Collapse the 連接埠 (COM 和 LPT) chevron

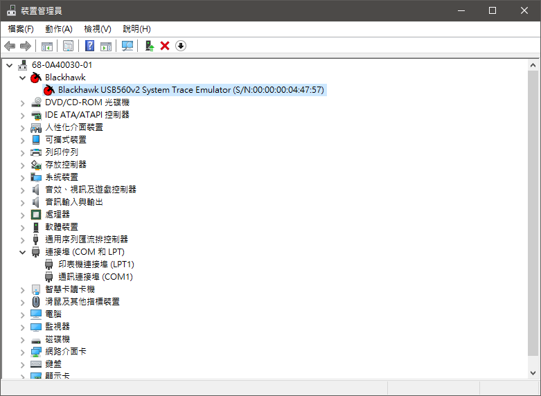[x=23, y=252]
